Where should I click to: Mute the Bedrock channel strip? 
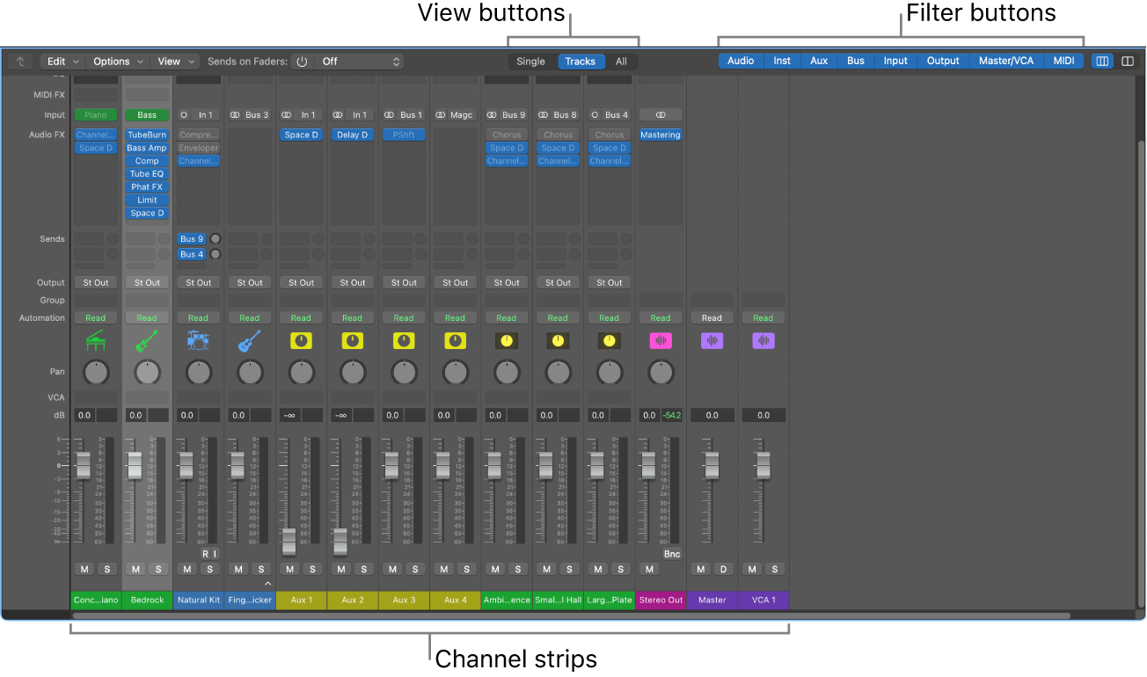coord(136,569)
